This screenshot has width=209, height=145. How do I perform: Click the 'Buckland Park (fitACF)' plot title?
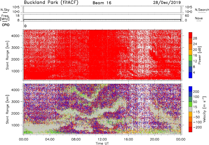click(51, 3)
